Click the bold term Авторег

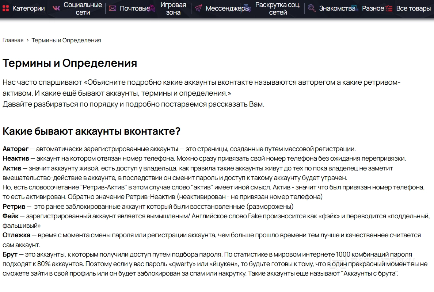(15, 149)
